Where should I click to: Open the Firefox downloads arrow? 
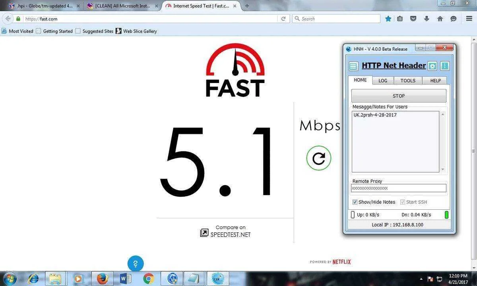coord(427,19)
